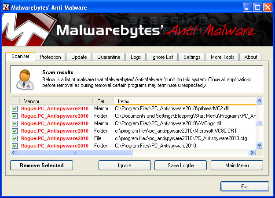Open the Settings tab

[192, 57]
